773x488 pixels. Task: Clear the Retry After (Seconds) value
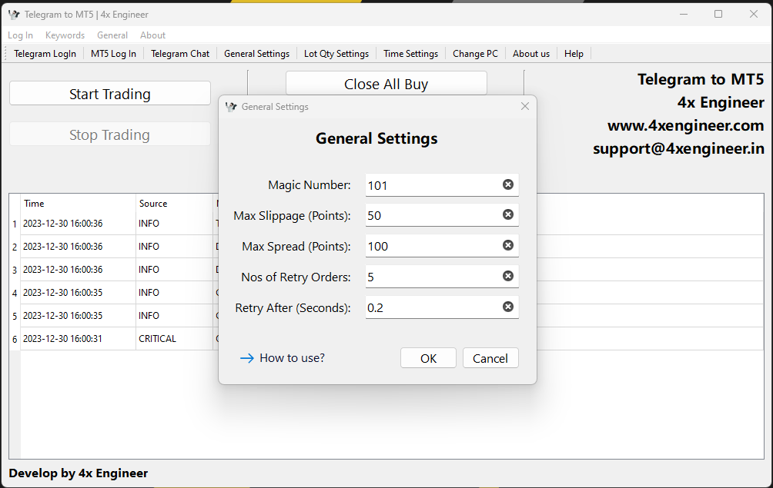coord(508,307)
